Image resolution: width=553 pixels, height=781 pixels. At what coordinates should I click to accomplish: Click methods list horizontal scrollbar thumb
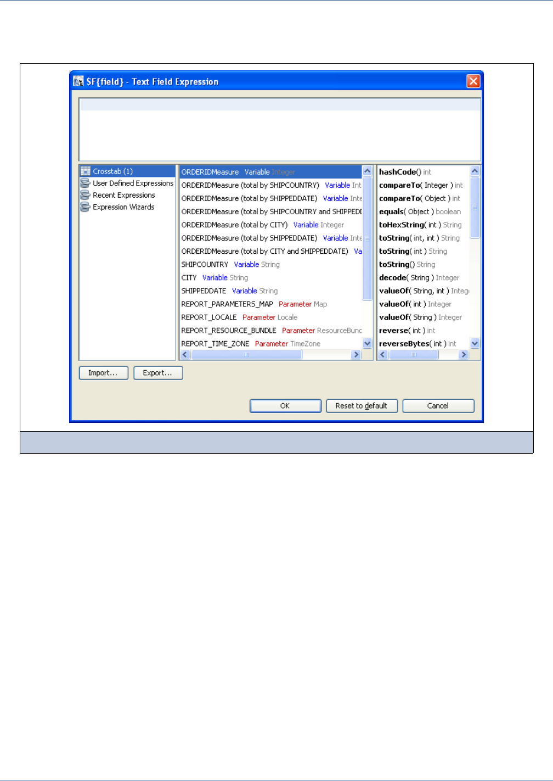(x=414, y=355)
